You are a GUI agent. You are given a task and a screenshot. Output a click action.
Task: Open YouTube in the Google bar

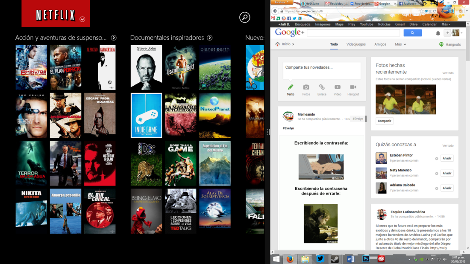tap(366, 24)
